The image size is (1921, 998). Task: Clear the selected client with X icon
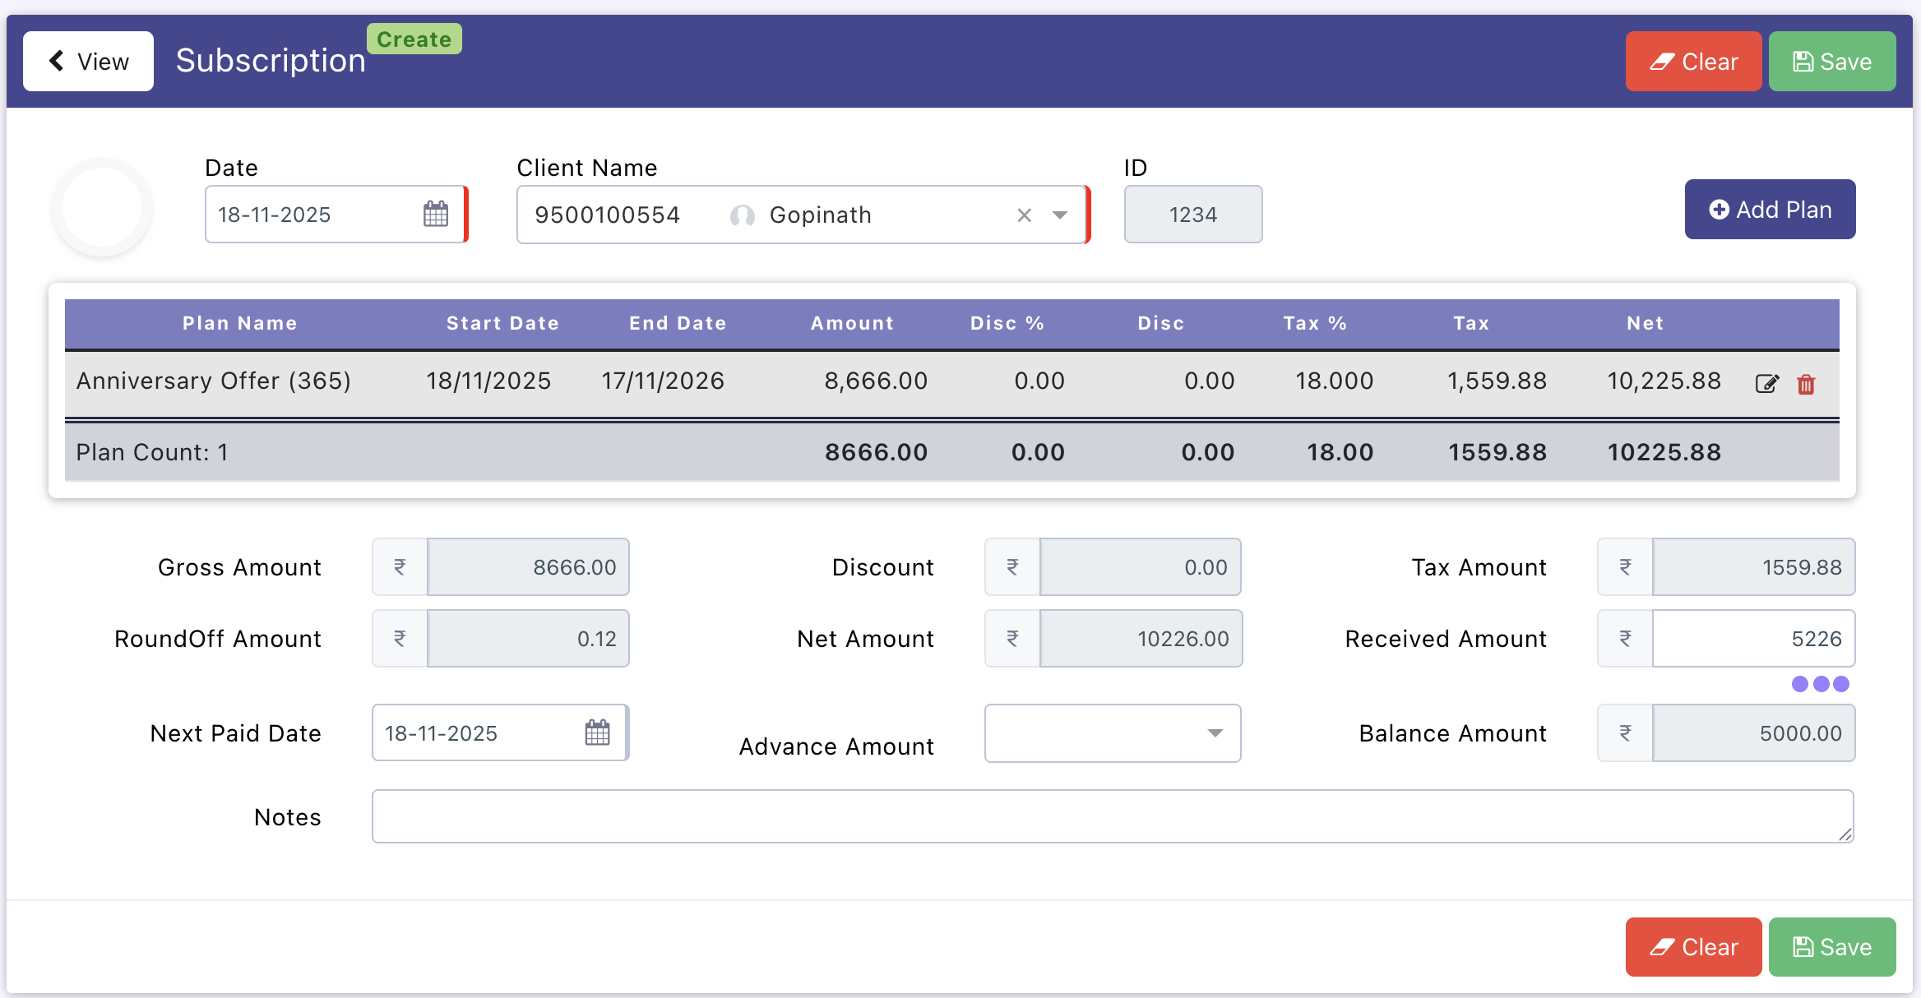click(1024, 215)
